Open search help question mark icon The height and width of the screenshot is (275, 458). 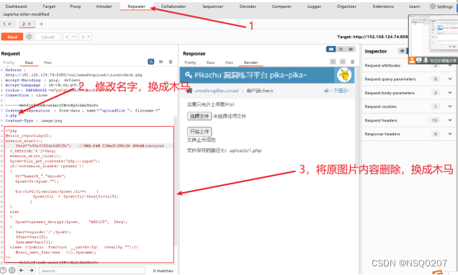coord(3,271)
